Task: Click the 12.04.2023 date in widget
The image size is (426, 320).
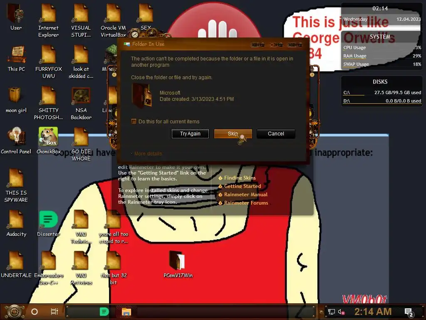Action: click(409, 19)
